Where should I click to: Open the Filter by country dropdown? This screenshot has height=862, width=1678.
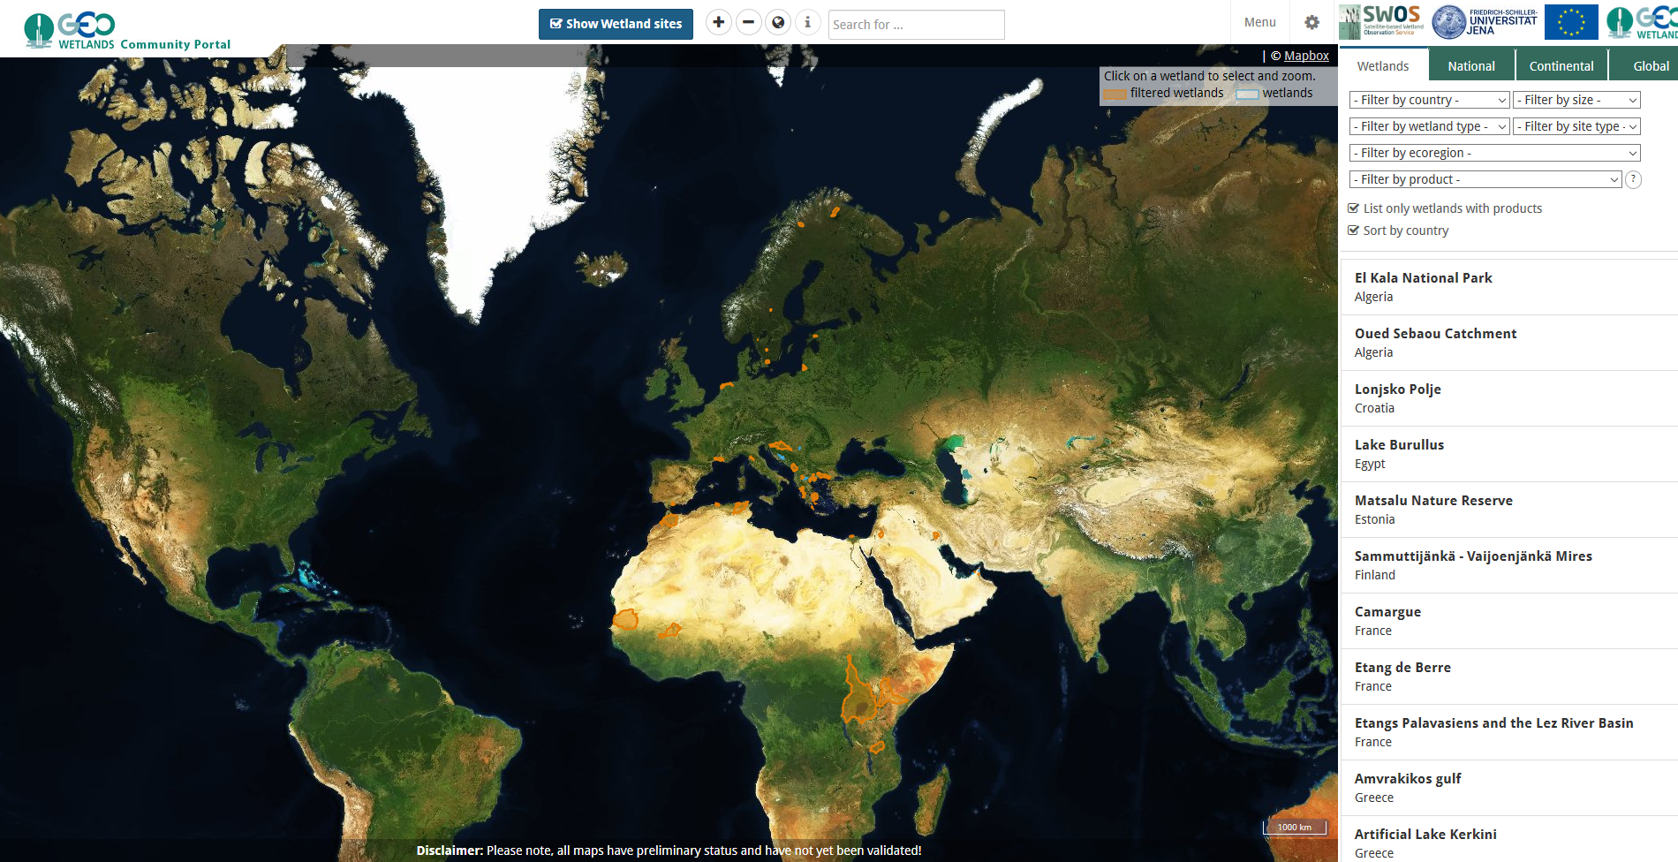click(1429, 100)
